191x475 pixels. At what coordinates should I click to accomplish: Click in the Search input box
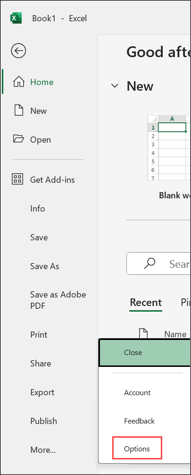pyautogui.click(x=158, y=263)
